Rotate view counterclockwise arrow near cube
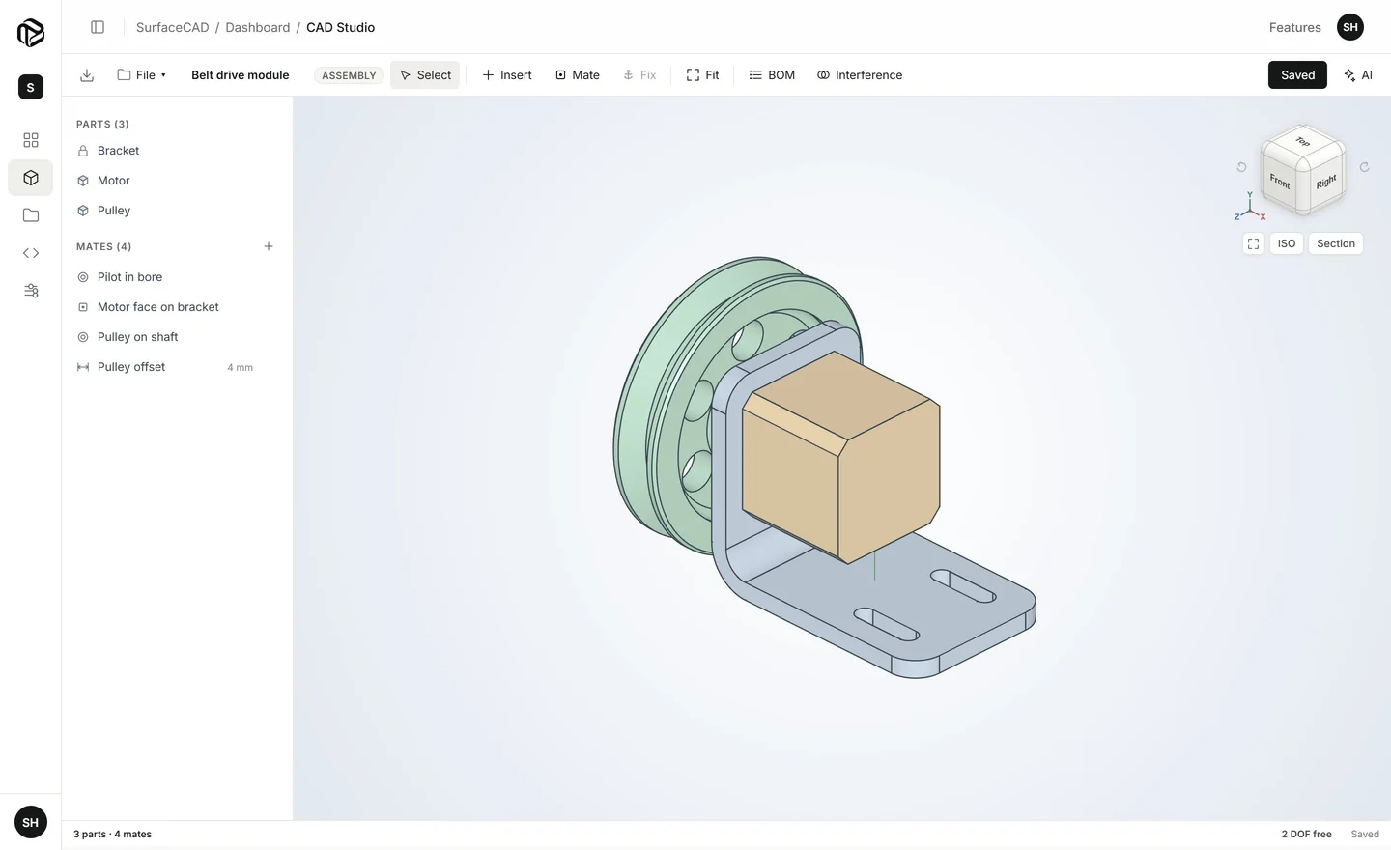This screenshot has width=1391, height=850. tap(1242, 167)
